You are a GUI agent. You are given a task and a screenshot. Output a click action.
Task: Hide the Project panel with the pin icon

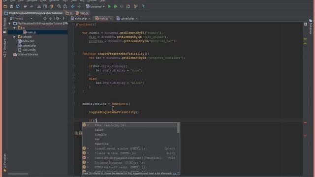coord(64,19)
